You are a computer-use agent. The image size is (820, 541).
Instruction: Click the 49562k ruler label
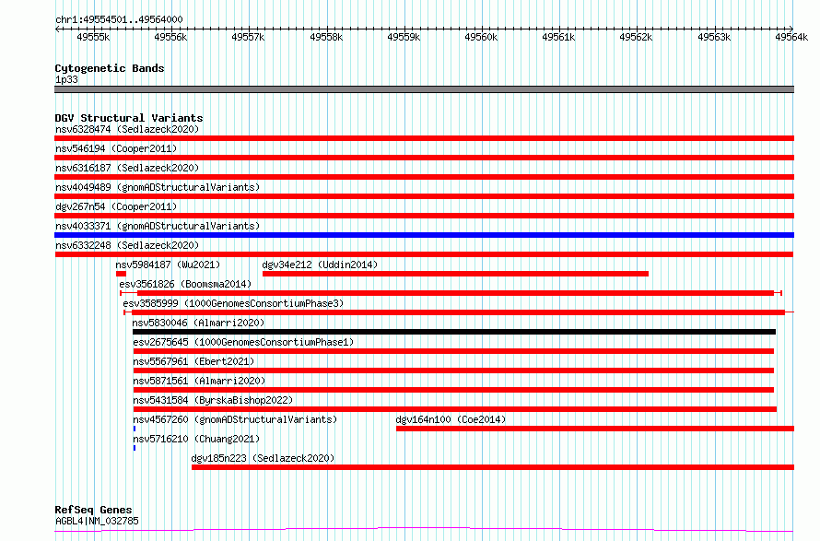(636, 37)
